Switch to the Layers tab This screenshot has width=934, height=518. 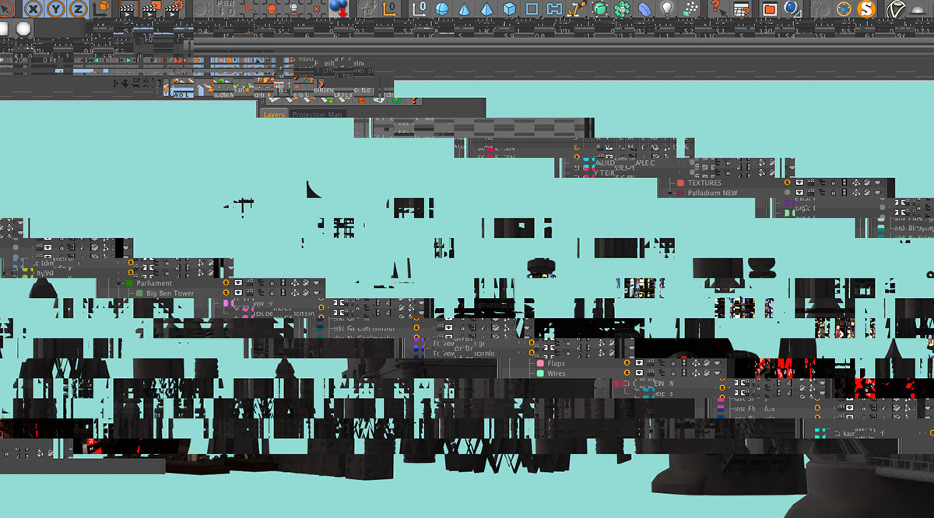[274, 114]
